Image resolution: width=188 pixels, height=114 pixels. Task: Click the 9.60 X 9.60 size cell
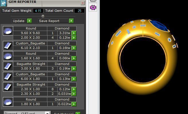click(30, 33)
